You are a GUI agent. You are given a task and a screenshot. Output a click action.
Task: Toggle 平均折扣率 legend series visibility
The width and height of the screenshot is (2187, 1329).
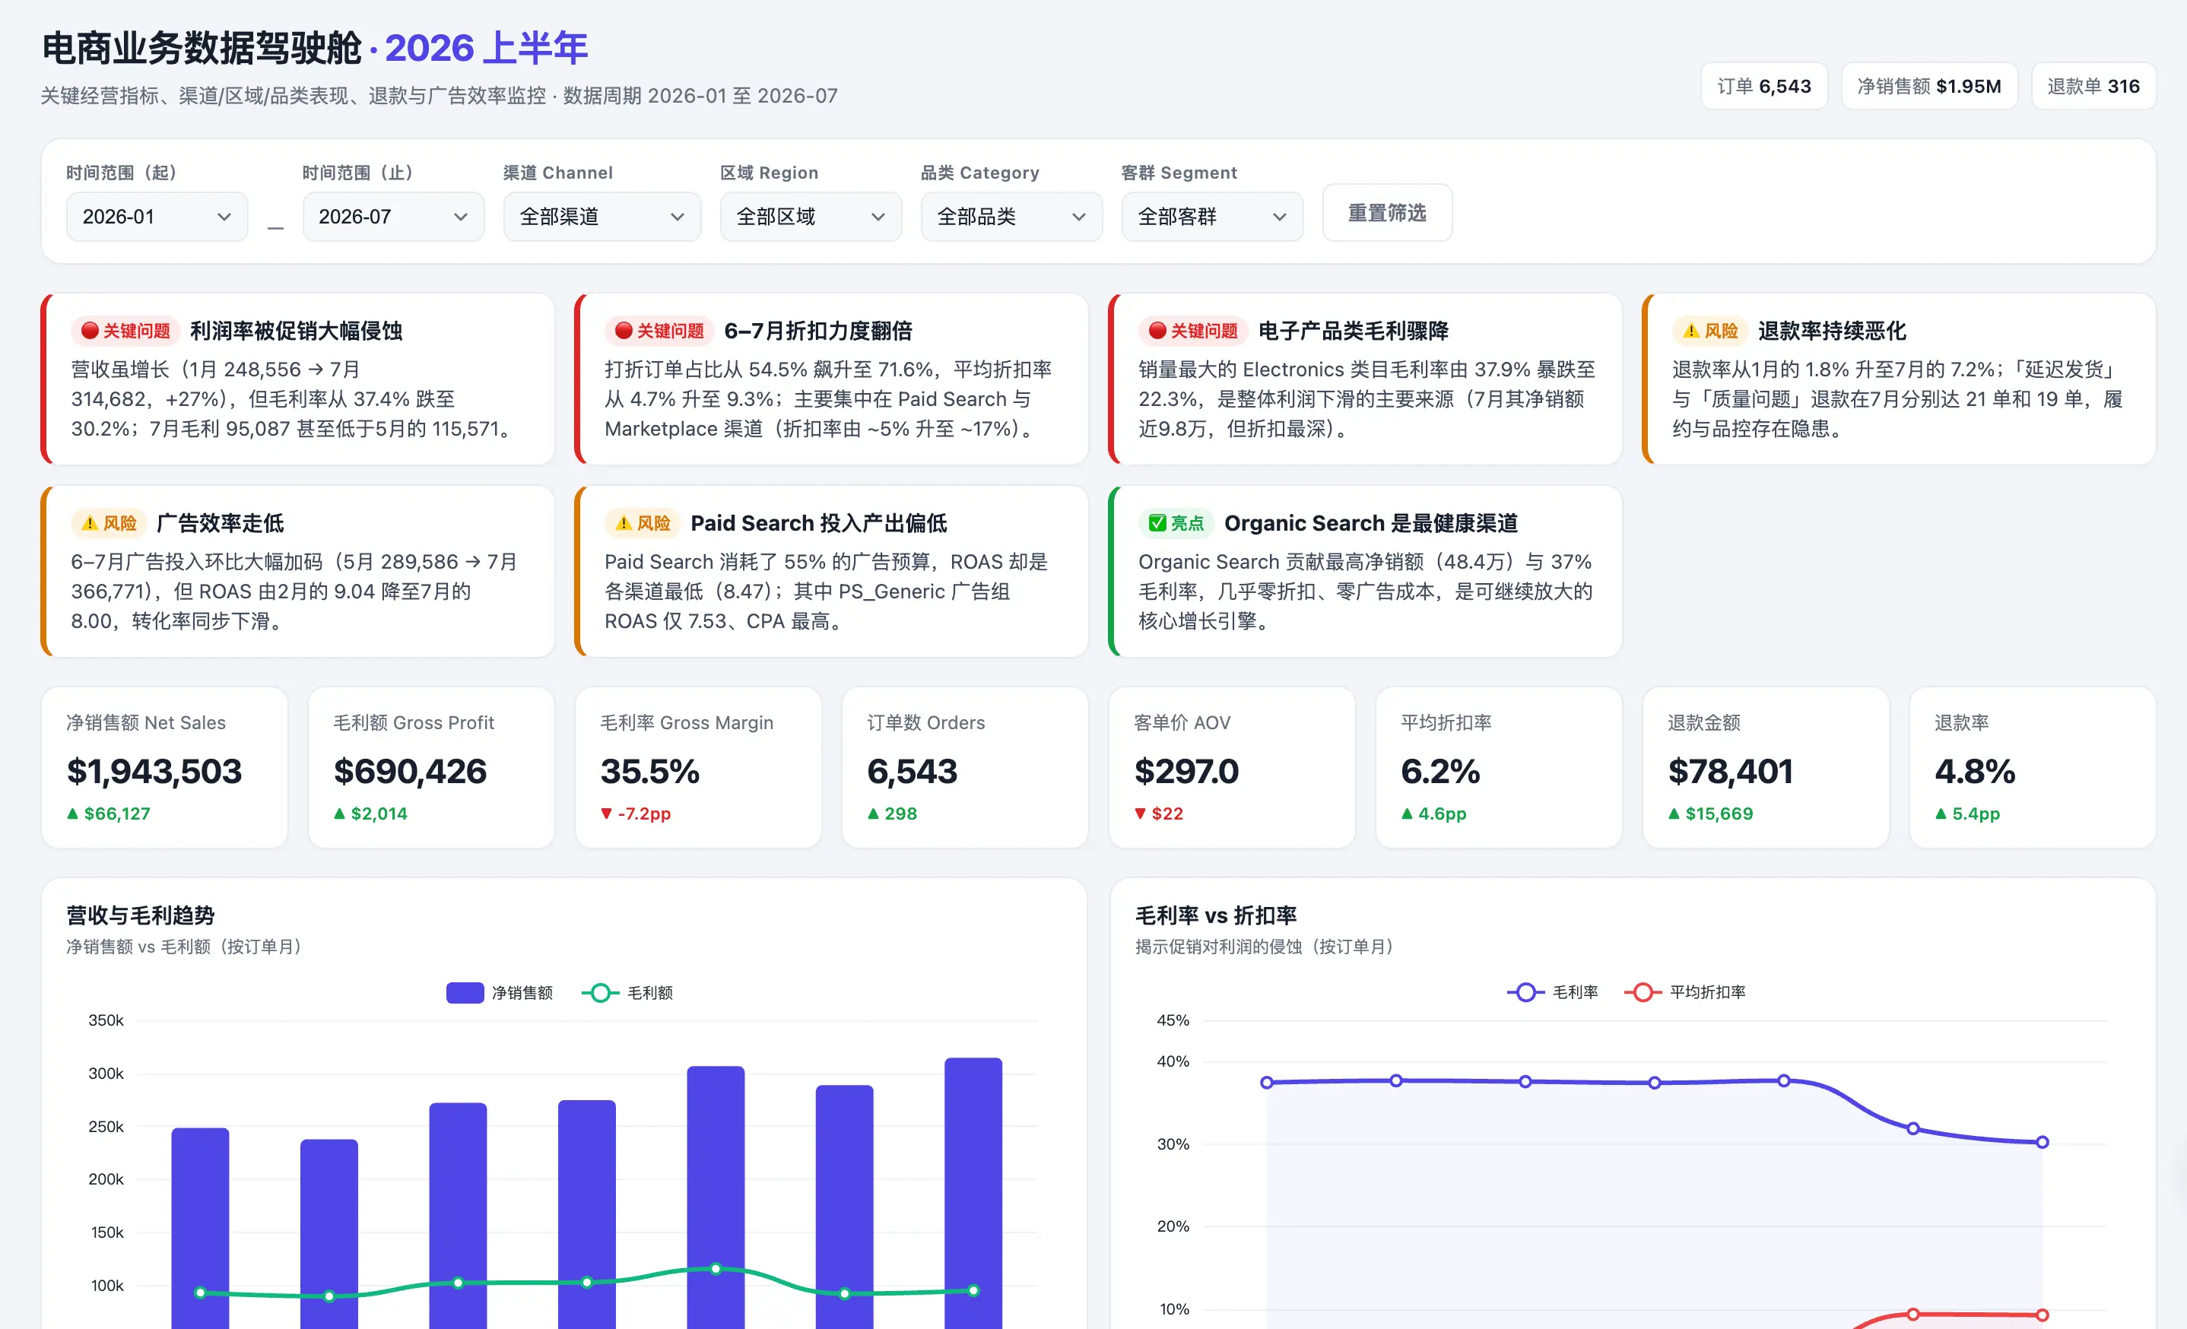1684,992
